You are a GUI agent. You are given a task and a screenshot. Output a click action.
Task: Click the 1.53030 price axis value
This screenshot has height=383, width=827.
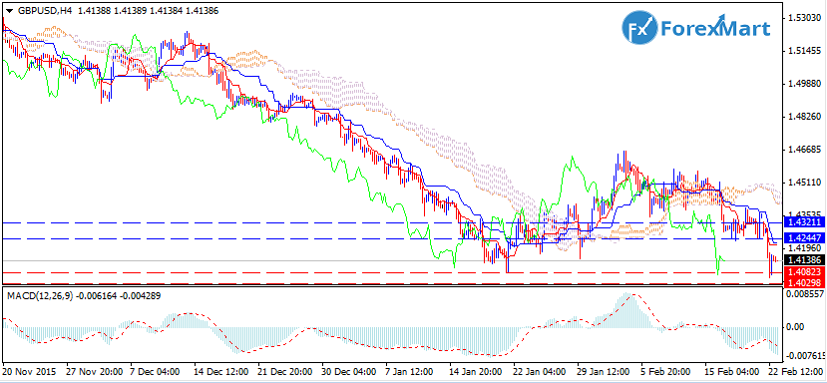point(803,19)
